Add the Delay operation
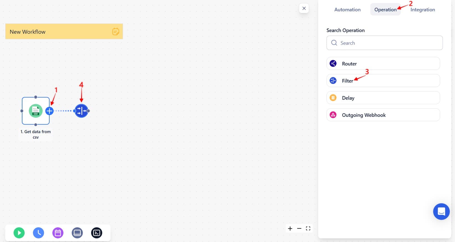The width and height of the screenshot is (455, 242). tap(383, 98)
